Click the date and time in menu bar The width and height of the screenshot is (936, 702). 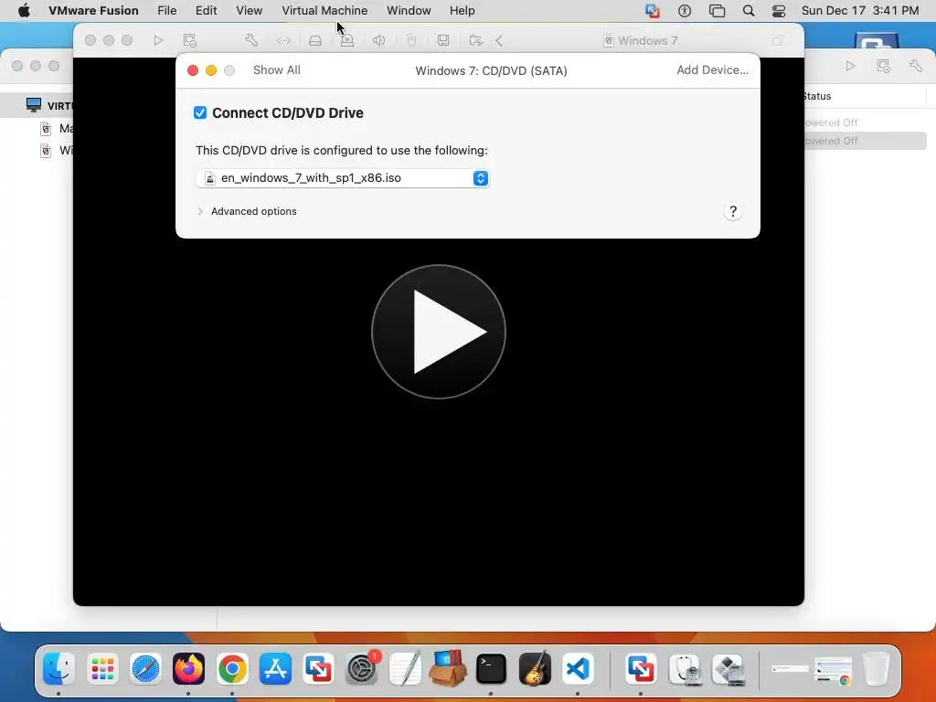click(x=860, y=11)
